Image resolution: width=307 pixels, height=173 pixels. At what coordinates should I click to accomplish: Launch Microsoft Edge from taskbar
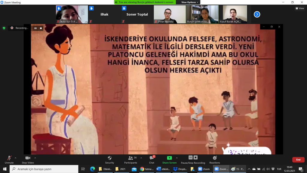(92, 169)
